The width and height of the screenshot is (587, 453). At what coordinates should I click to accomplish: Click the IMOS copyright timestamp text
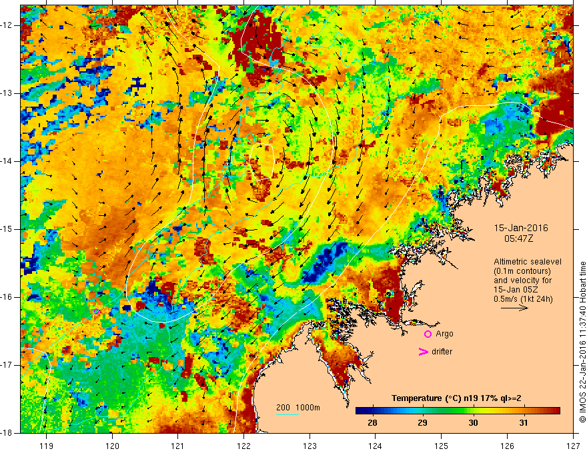point(582,342)
